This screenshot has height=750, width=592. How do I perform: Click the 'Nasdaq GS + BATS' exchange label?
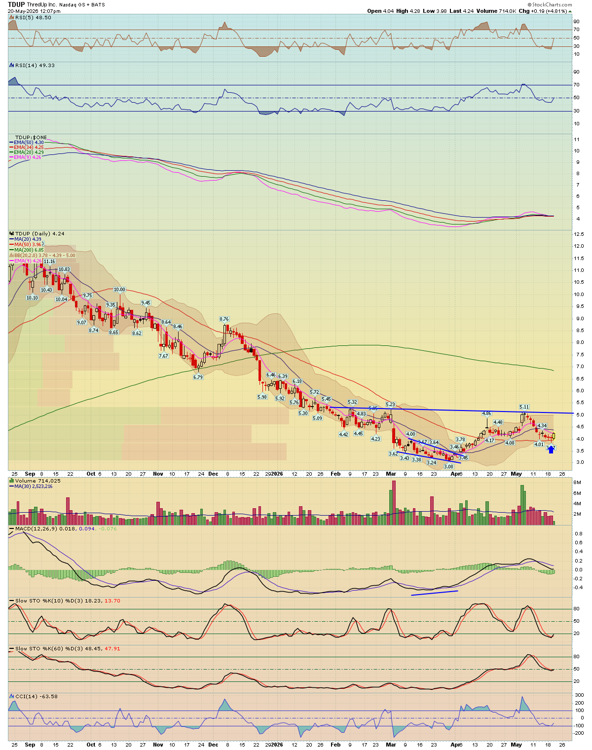click(x=82, y=4)
